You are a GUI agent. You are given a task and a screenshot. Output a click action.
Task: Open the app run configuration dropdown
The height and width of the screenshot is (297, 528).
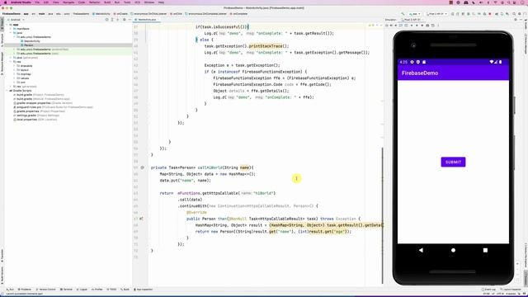[414, 14]
